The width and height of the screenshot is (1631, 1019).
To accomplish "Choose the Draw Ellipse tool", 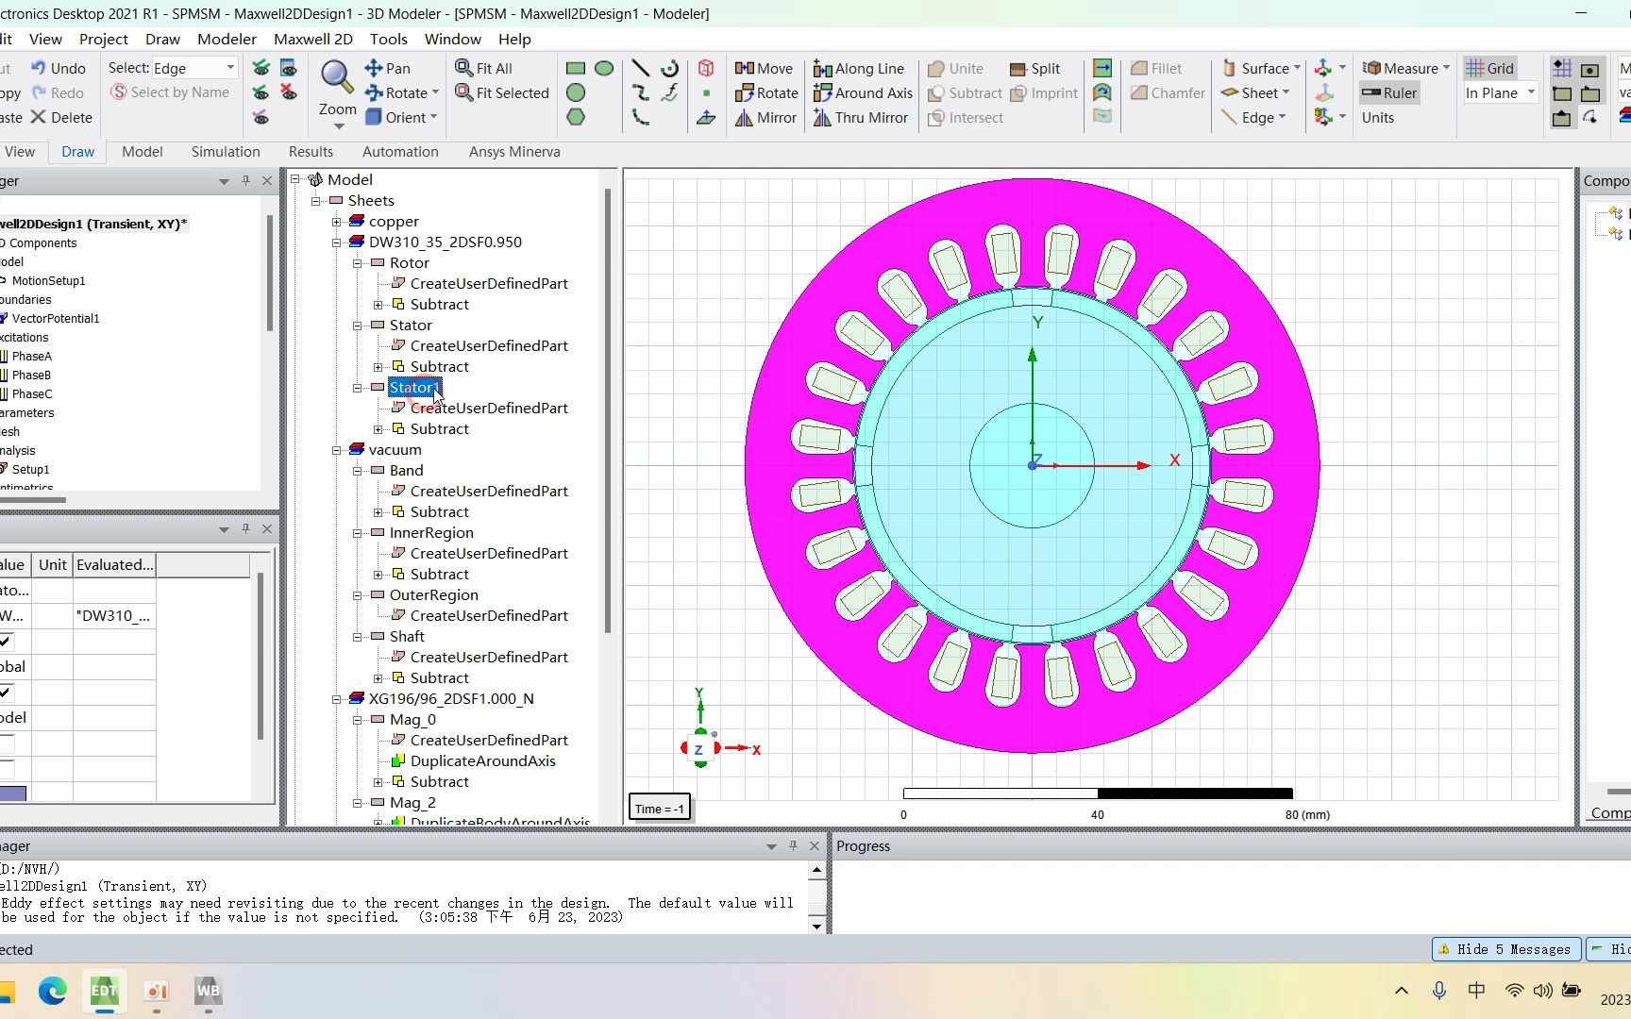I will click(x=604, y=68).
